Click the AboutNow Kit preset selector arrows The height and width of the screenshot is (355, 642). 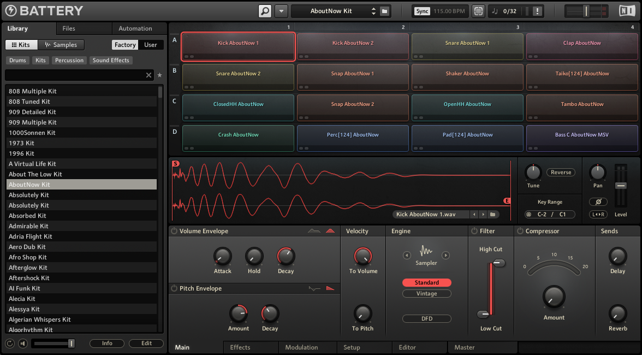tap(373, 11)
